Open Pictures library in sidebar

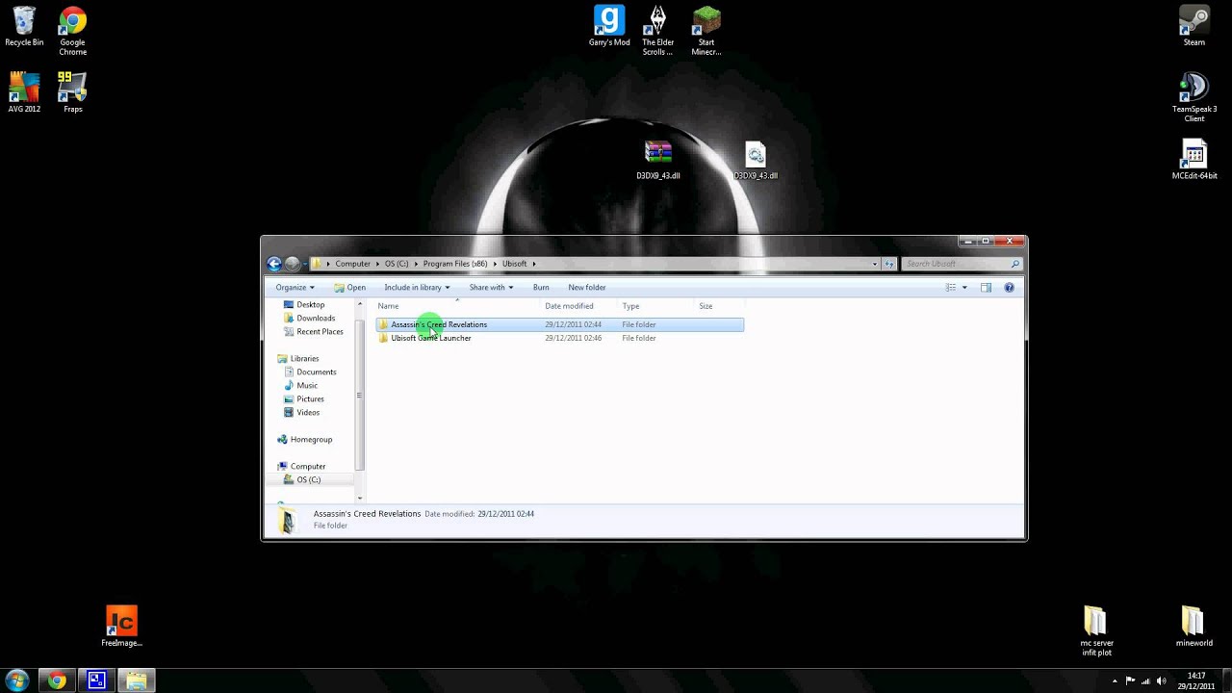pyautogui.click(x=310, y=399)
